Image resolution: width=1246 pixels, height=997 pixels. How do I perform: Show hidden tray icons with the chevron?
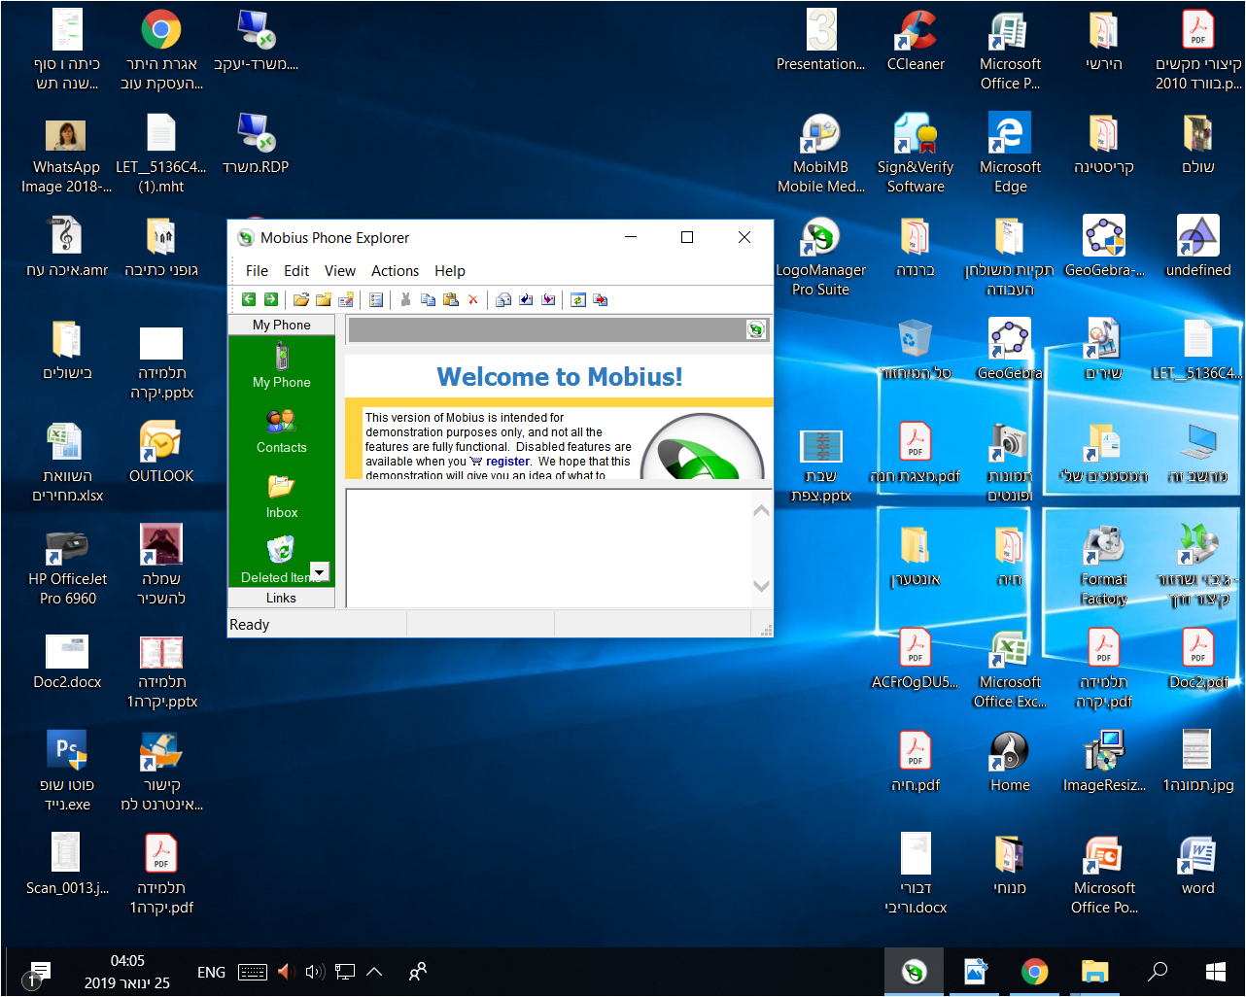click(374, 971)
